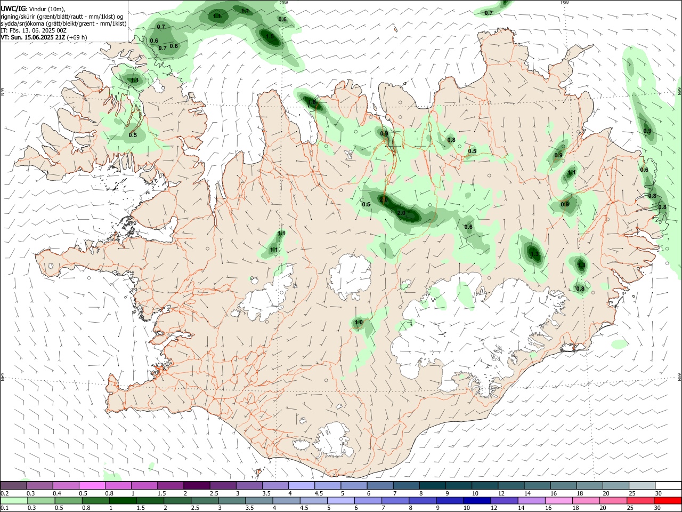
Task: Click the 'VT: Sun. 15.06.2025 21Z (+69 h)' line
Action: [44, 37]
